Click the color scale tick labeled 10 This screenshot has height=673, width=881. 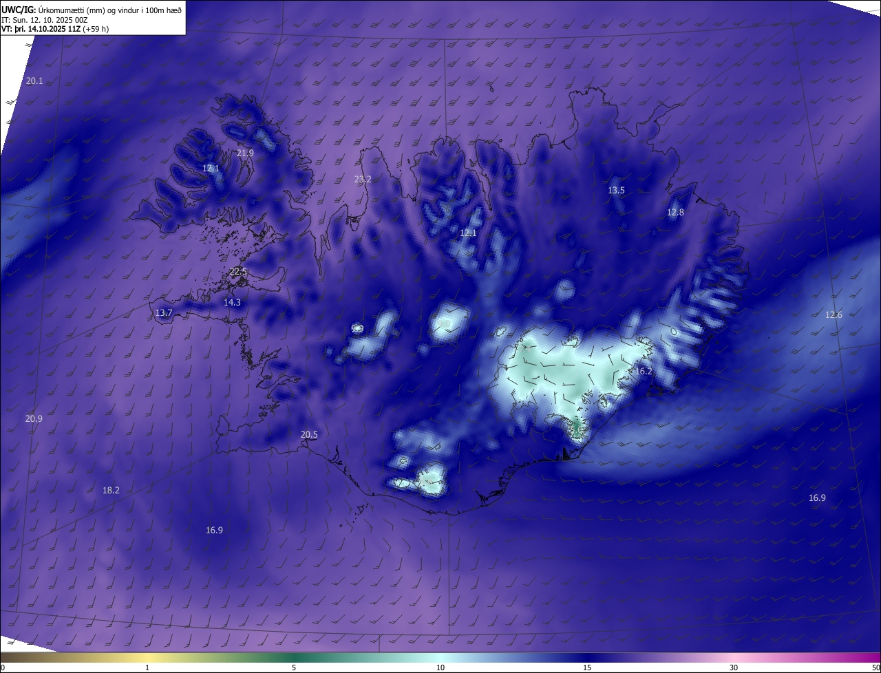click(440, 668)
